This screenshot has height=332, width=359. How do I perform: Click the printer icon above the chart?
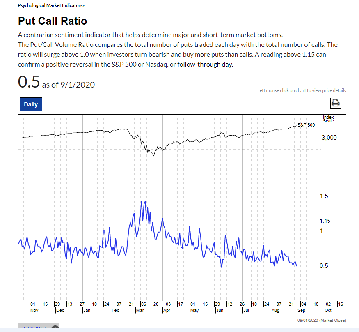[x=335, y=104]
